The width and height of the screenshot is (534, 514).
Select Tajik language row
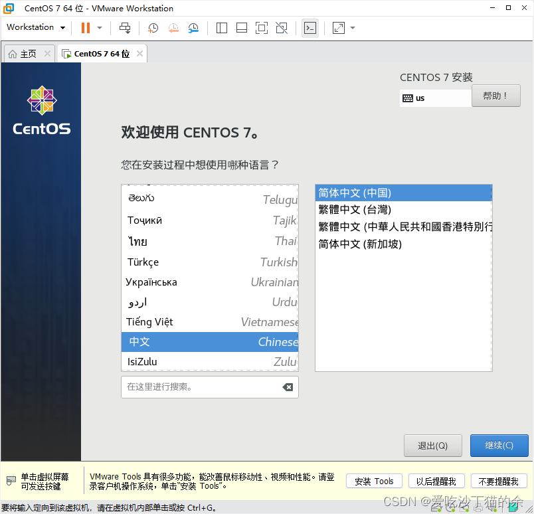pyautogui.click(x=210, y=220)
